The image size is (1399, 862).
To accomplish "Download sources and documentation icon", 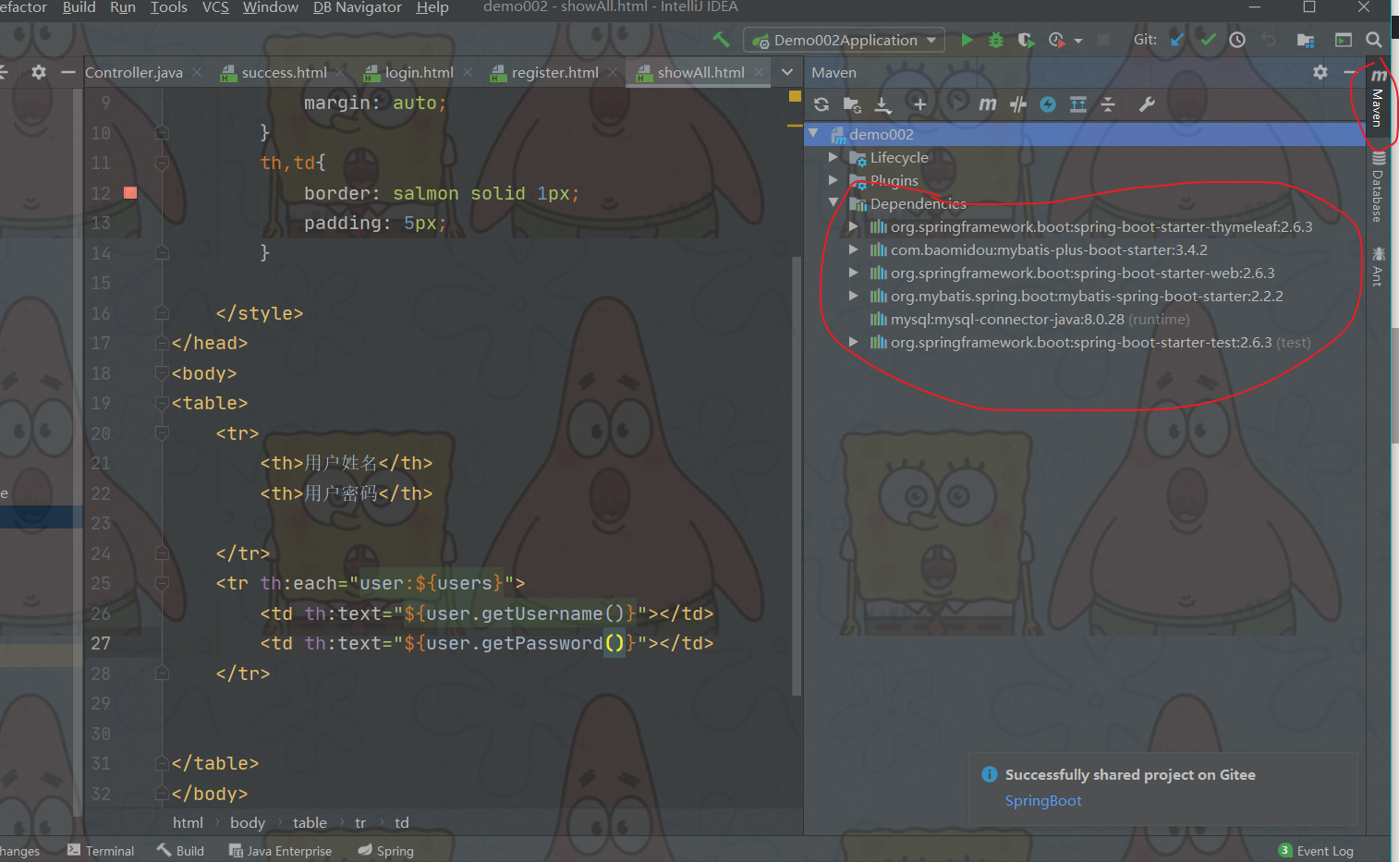I will click(883, 104).
